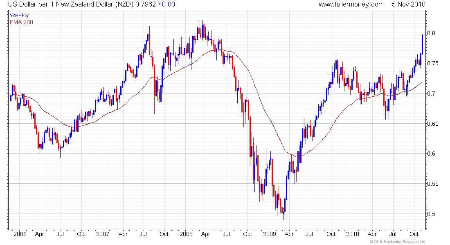Screen dimensions: 450x245
Task: Click the 2010 year label on time axis
Action: click(x=352, y=234)
